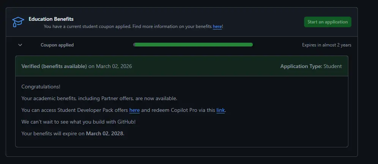Click the Student application type value
The height and width of the screenshot is (164, 378).
[332, 66]
